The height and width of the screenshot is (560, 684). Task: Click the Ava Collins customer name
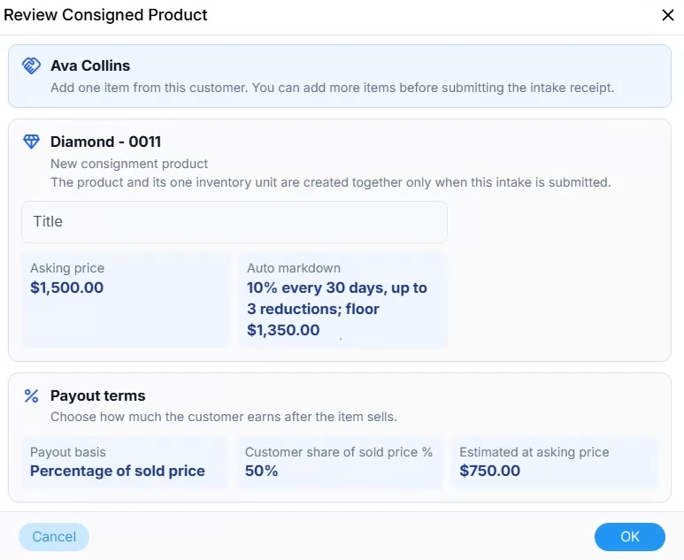[90, 65]
